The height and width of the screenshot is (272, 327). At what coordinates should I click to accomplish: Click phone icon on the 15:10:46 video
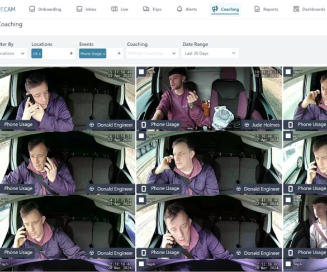[144, 188]
